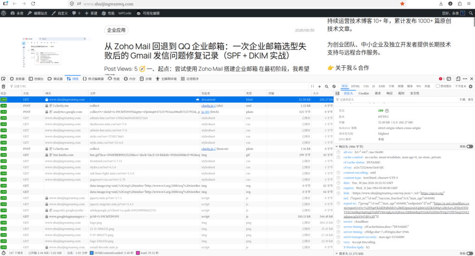Open the Firefox downloads panel
The width and height of the screenshot is (475, 256).
[x=441, y=4]
